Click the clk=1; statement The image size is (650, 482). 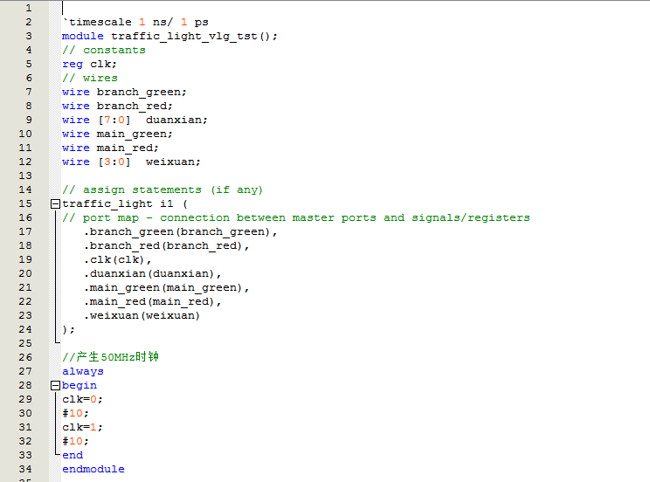pos(82,427)
